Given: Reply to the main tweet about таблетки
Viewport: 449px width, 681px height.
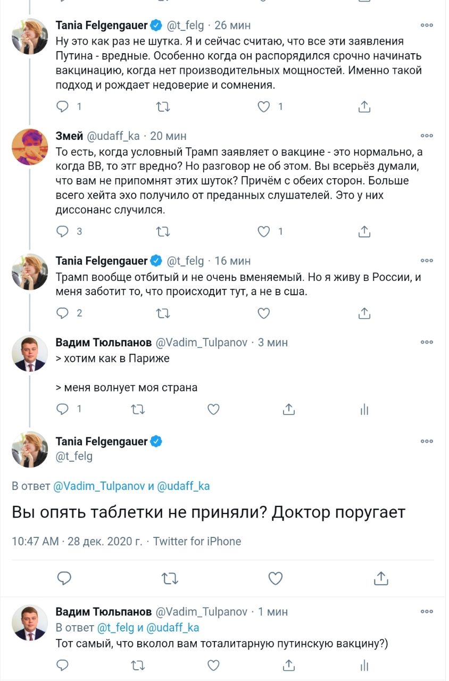Looking at the screenshot, I should (64, 578).
